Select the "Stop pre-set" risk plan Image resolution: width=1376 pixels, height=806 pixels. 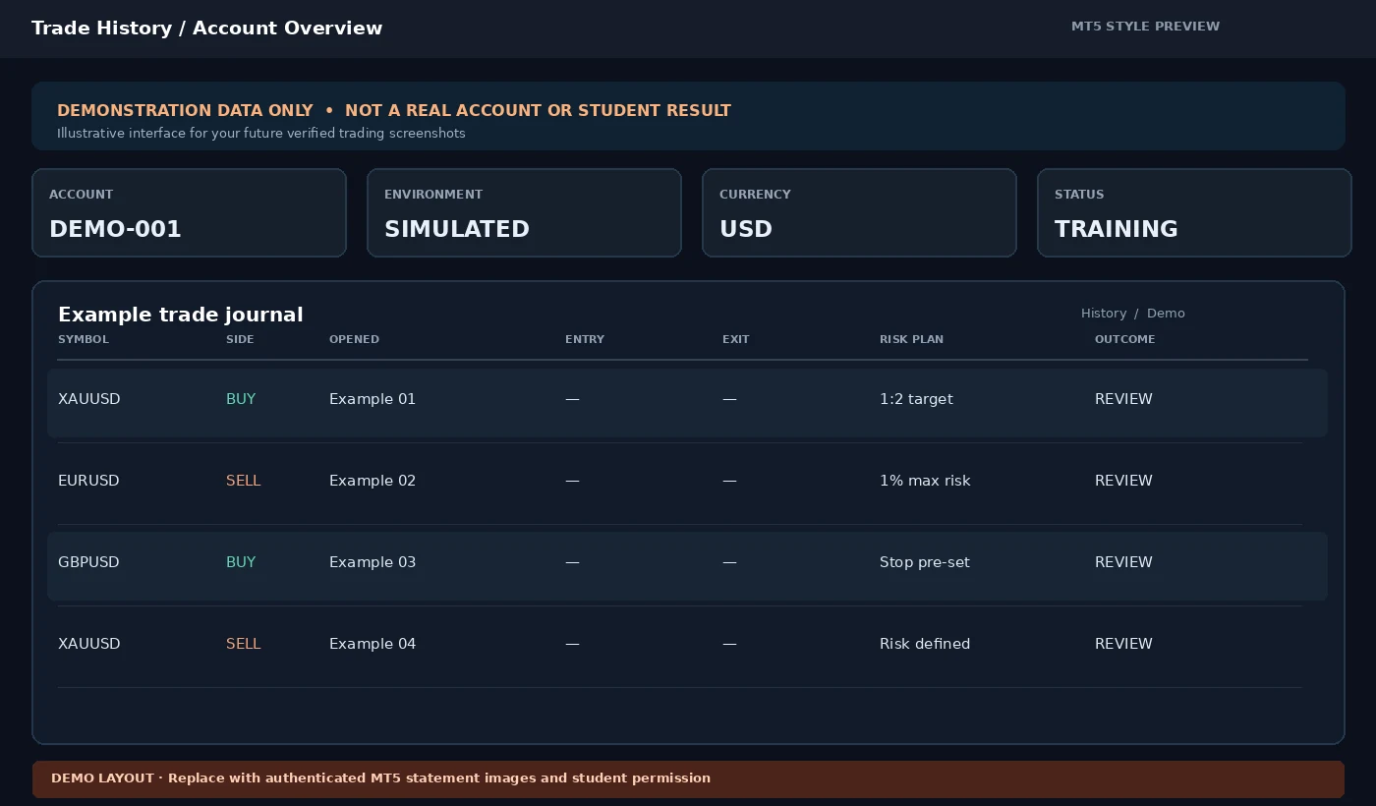click(x=925, y=562)
